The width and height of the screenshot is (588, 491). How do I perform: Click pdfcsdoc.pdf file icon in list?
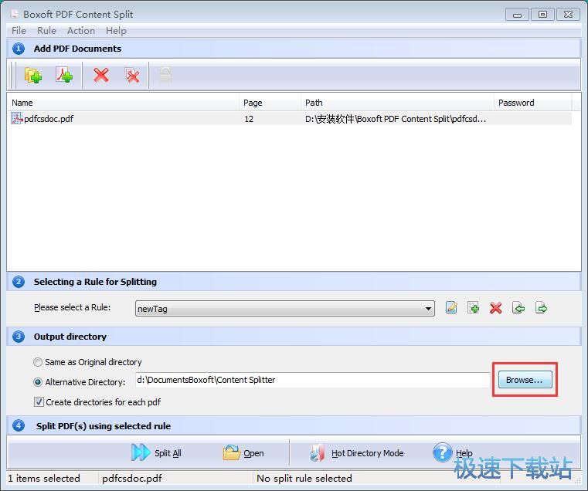click(x=16, y=118)
